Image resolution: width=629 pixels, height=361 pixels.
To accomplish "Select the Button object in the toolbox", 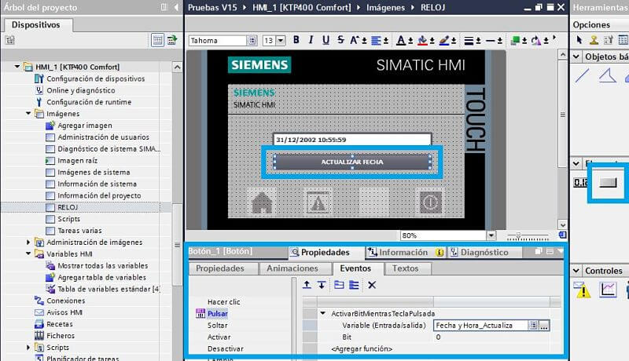I will (608, 183).
